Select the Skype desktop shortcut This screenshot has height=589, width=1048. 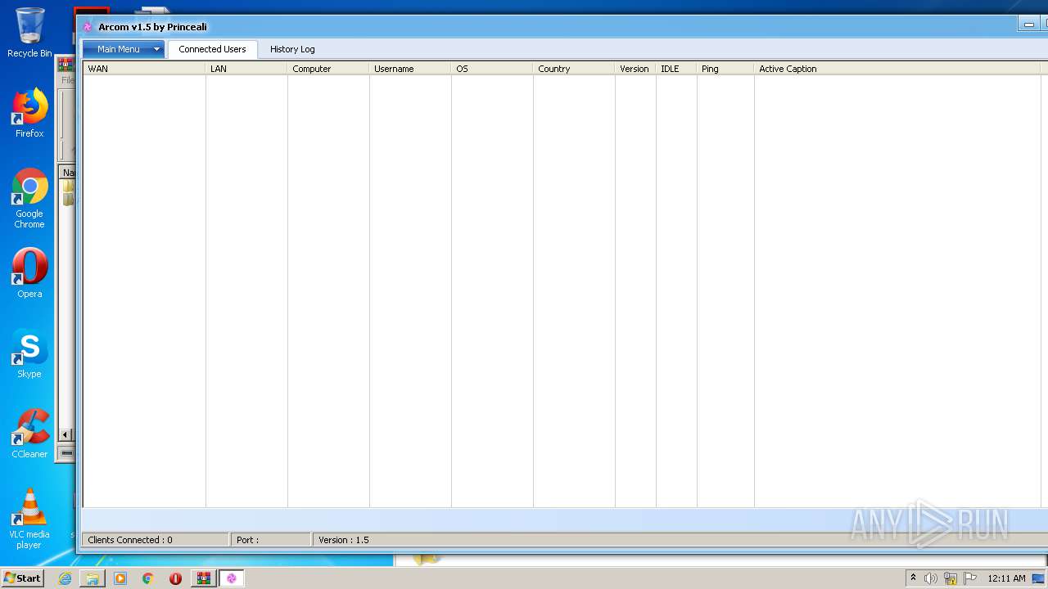click(x=29, y=353)
